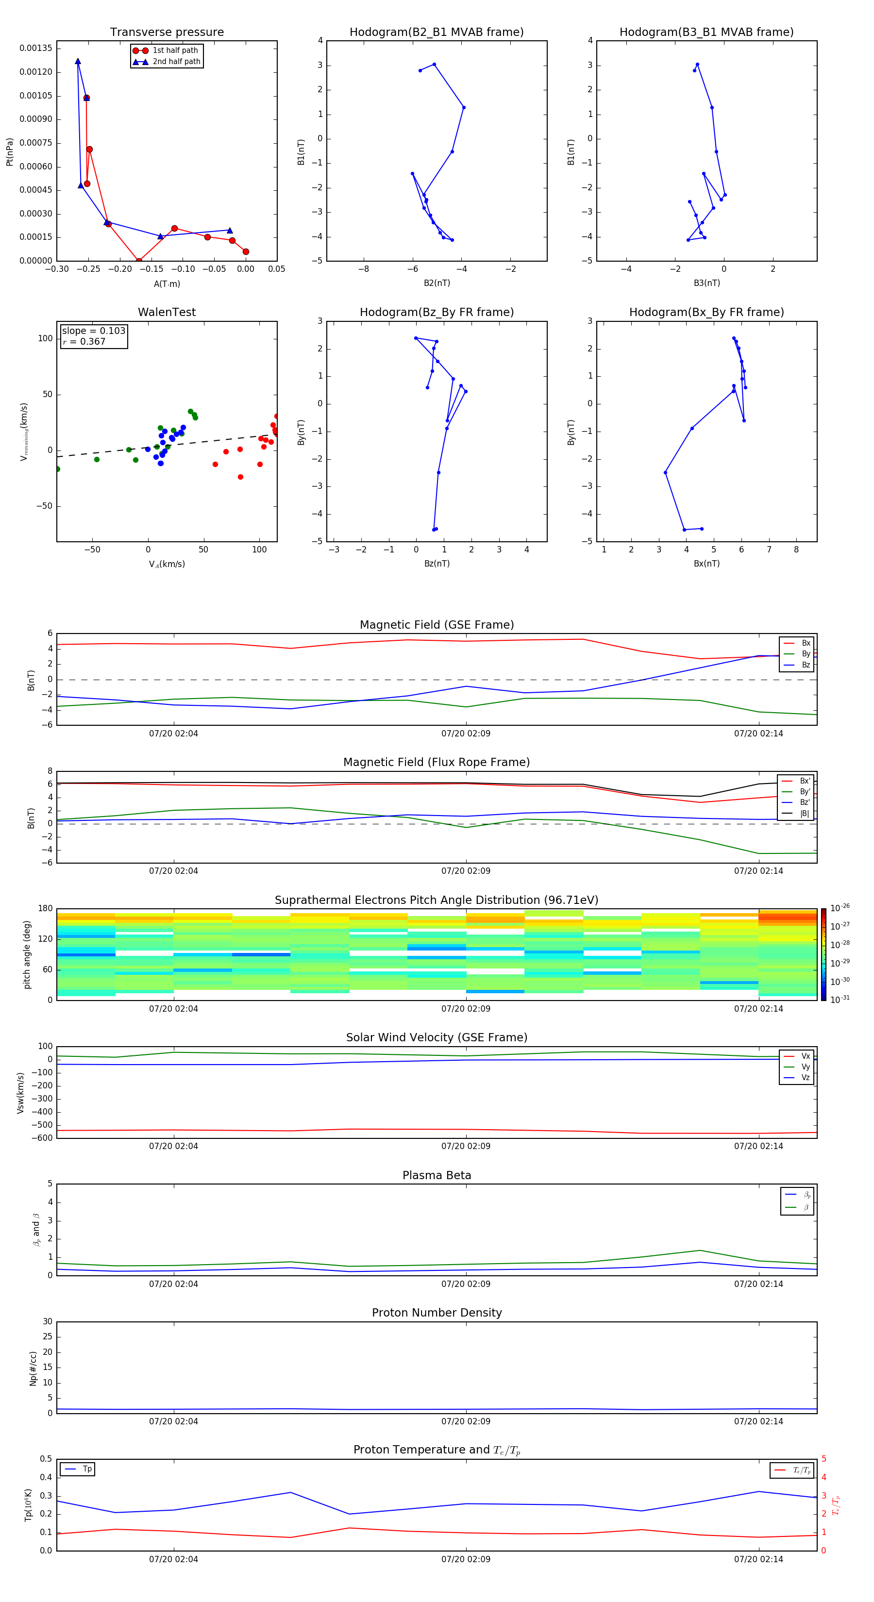The height and width of the screenshot is (1602, 874).
Task: Click the Vx legend entry in solar wind plot
Action: click(797, 1056)
